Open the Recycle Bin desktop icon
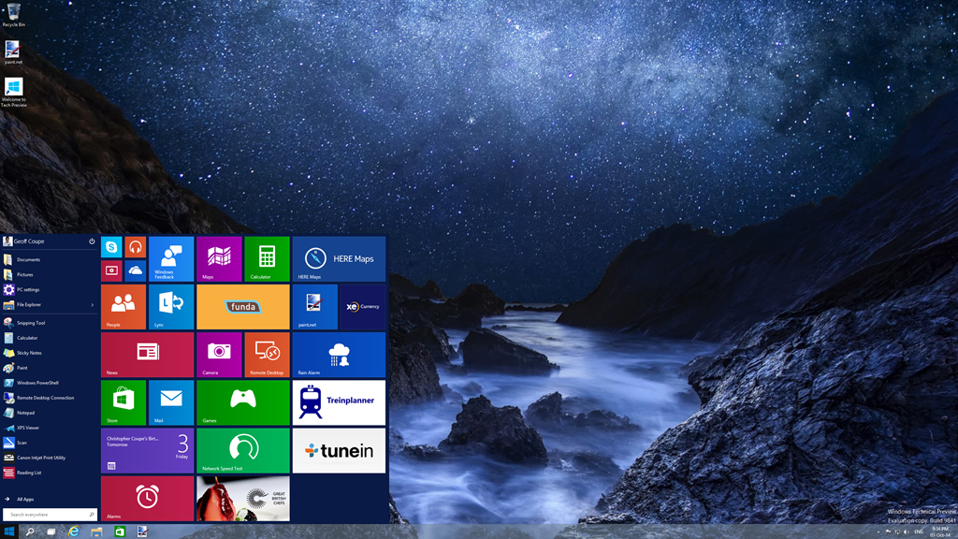 [x=13, y=14]
